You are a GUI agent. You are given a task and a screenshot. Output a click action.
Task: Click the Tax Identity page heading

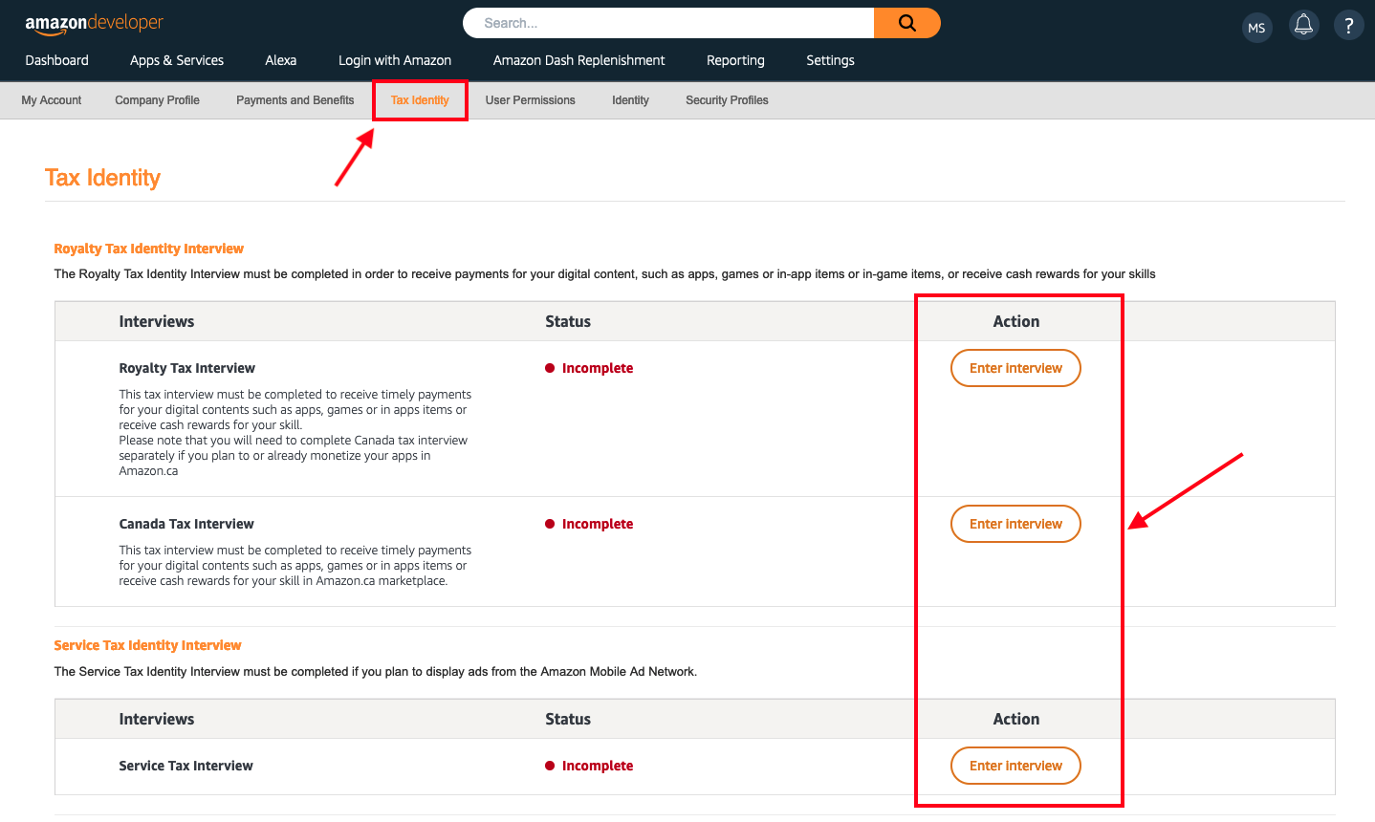click(x=103, y=178)
